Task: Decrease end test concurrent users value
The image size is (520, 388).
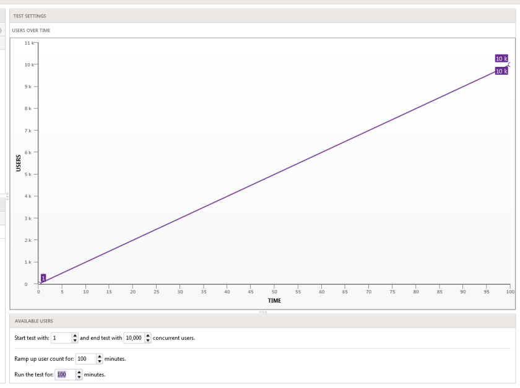Action: [x=148, y=340]
